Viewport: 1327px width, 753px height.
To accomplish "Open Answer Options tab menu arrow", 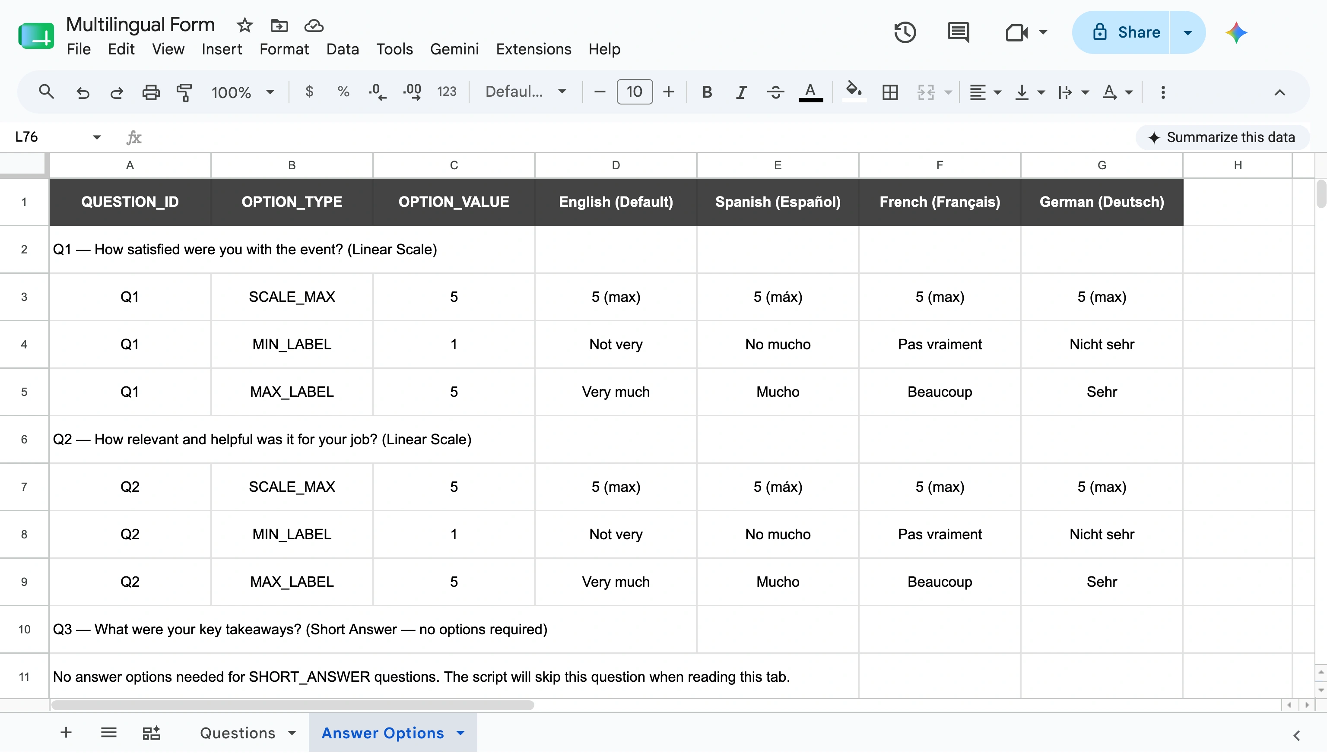I will (460, 733).
